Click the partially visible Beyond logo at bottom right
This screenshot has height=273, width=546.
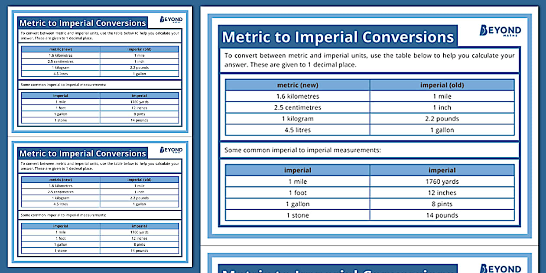pyautogui.click(x=500, y=269)
